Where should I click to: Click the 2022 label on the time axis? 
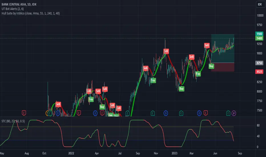pos(71,153)
